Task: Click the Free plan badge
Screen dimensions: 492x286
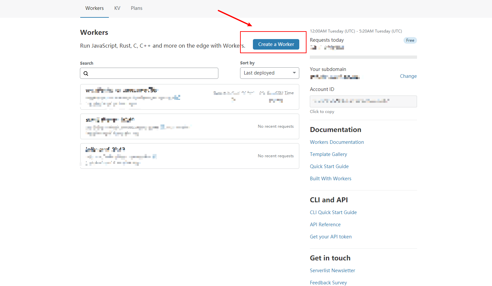Action: (x=410, y=40)
